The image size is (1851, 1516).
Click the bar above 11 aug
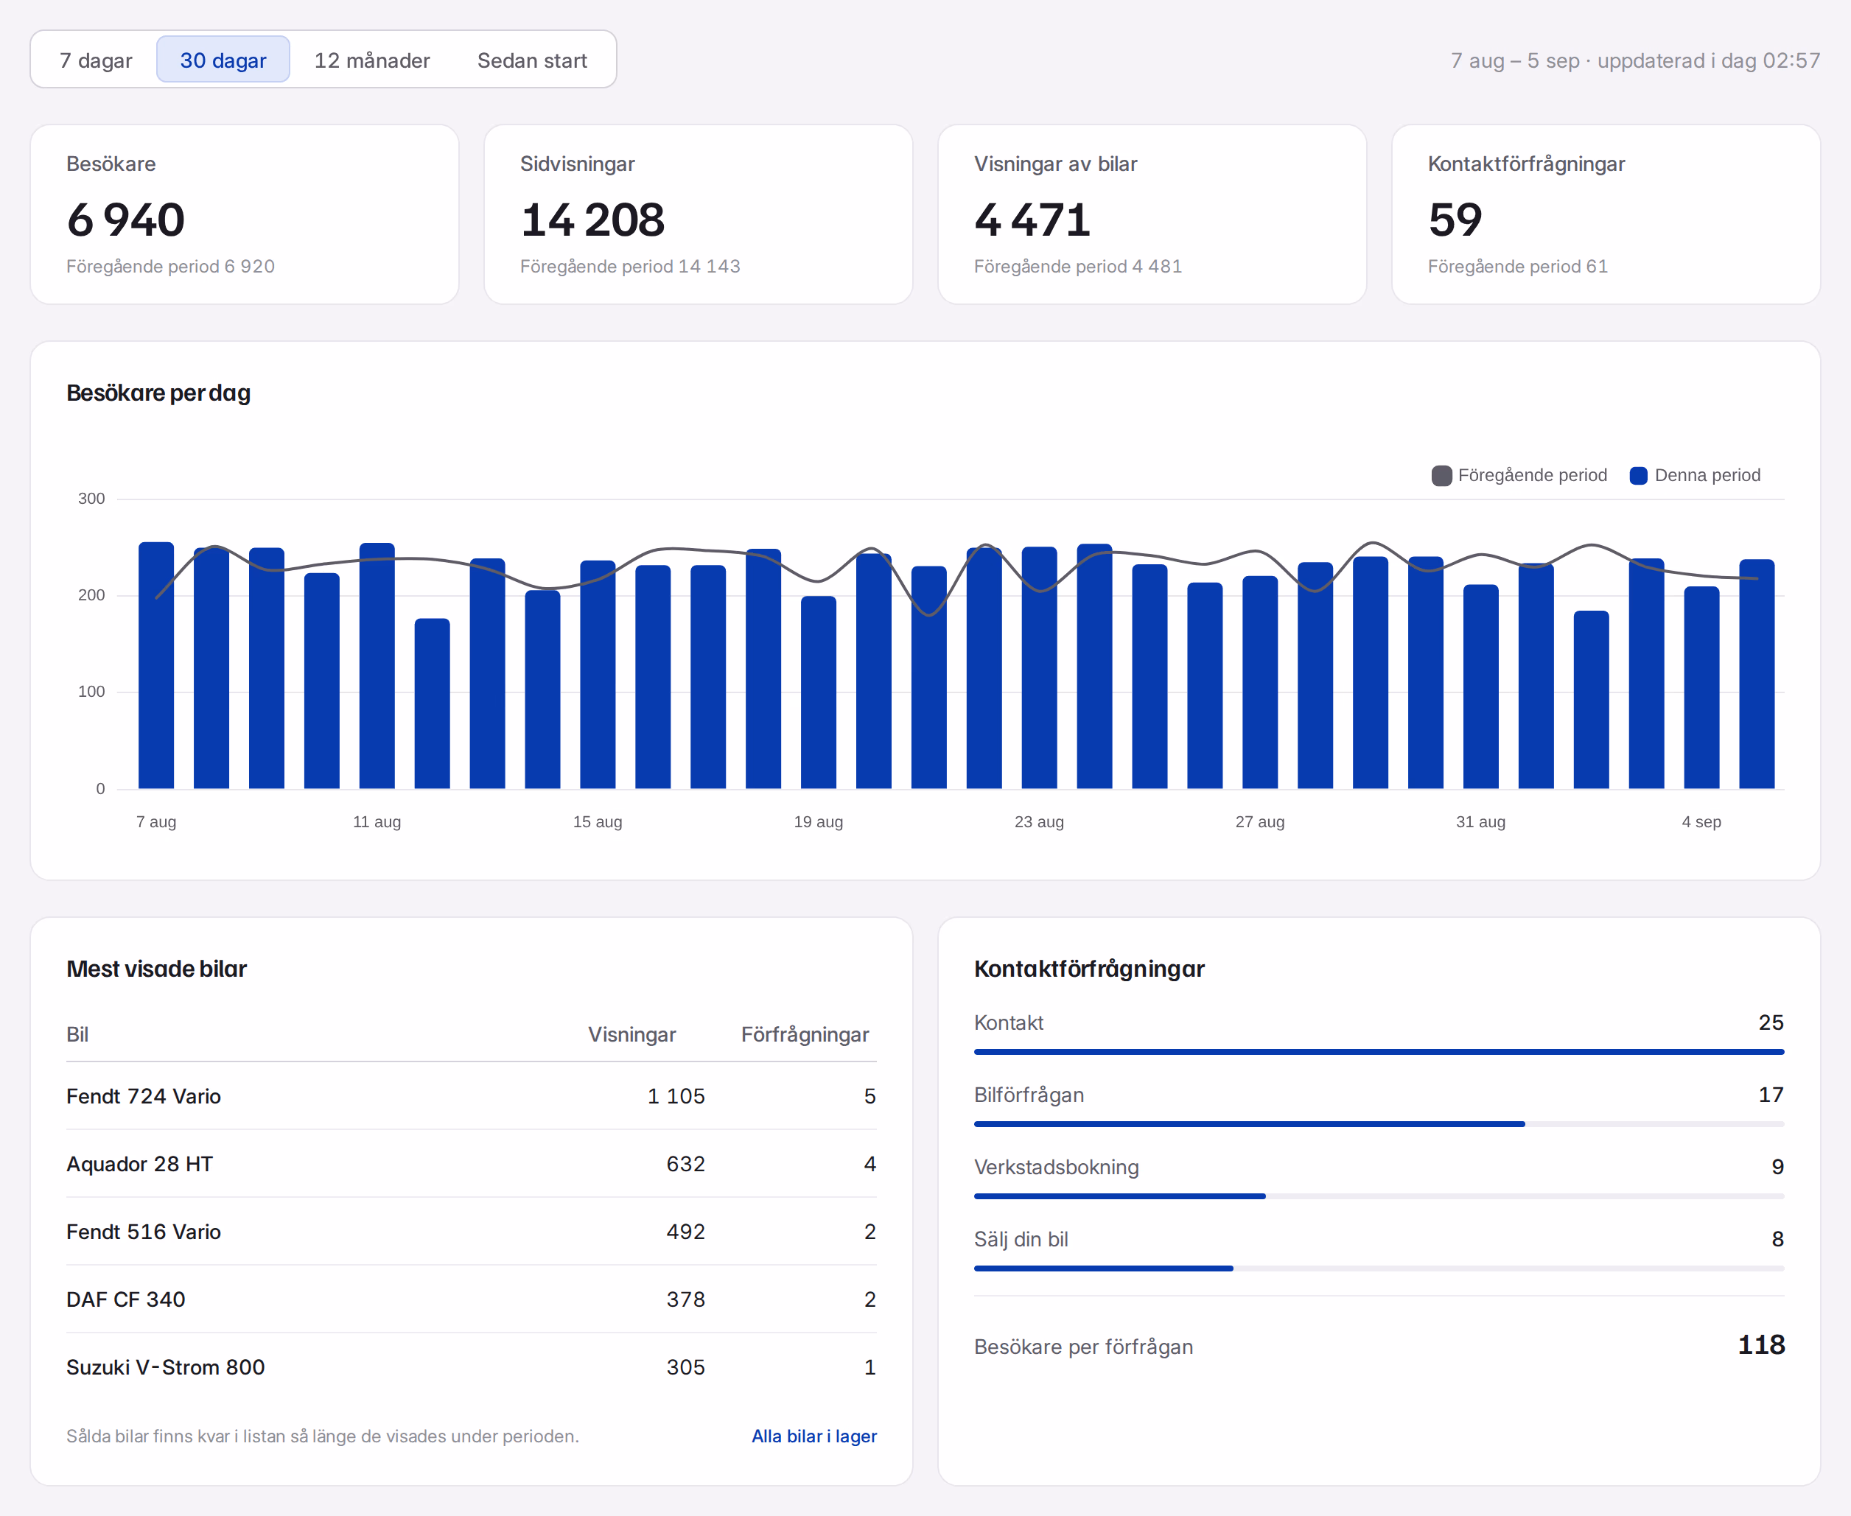[377, 665]
